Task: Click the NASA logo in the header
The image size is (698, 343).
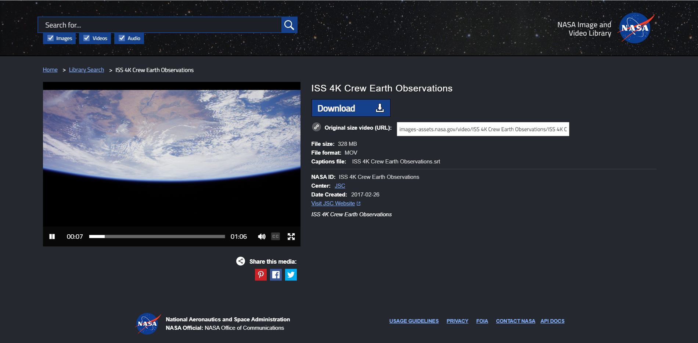Action: [x=635, y=28]
